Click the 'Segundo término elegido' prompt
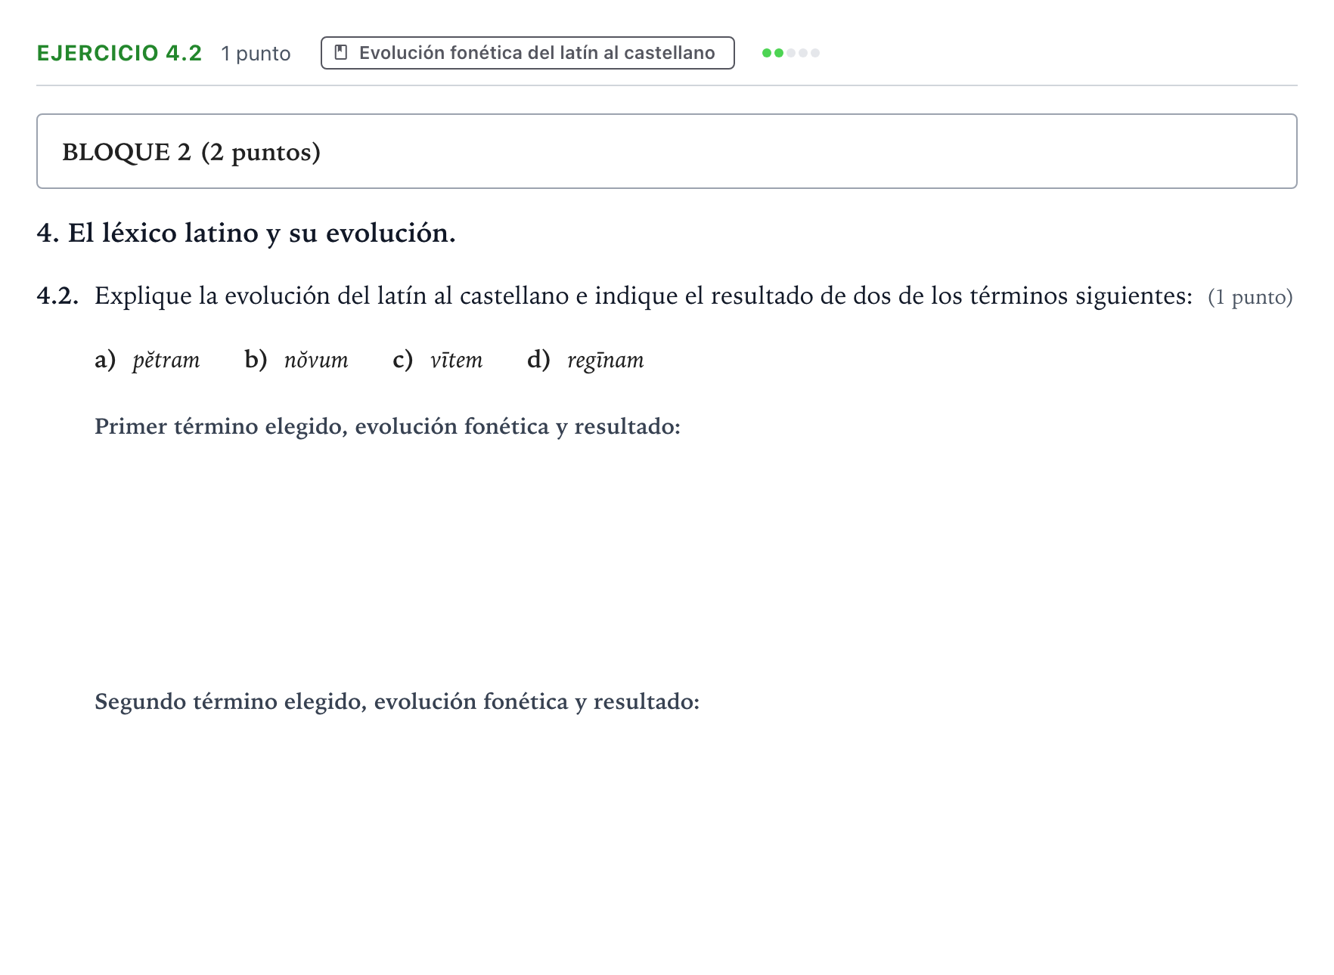 [397, 702]
